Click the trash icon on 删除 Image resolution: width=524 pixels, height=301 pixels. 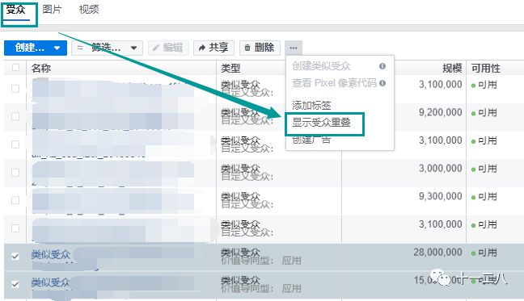[247, 48]
